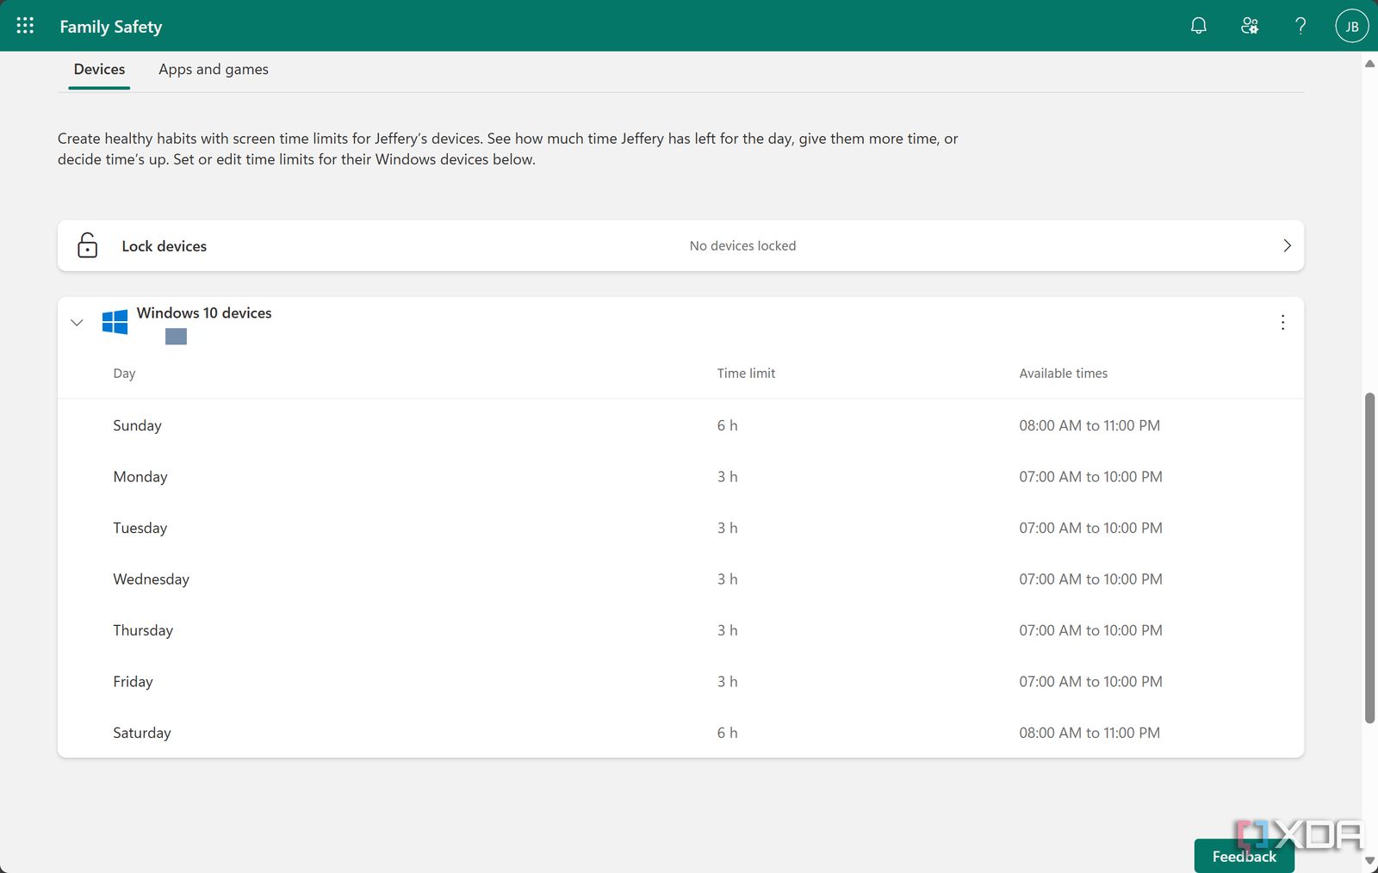Open Windows 10 devices more options menu

point(1282,322)
